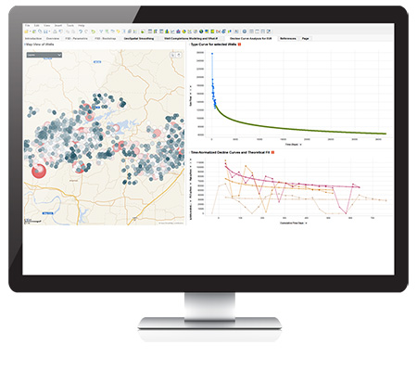
Task: Click the round blue help icon in toolbar
Action: tap(245, 32)
